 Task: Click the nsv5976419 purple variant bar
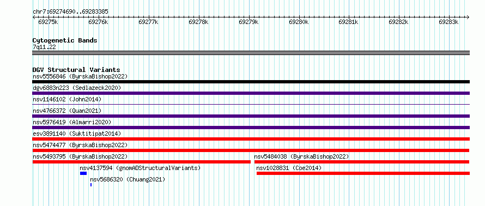click(251, 128)
